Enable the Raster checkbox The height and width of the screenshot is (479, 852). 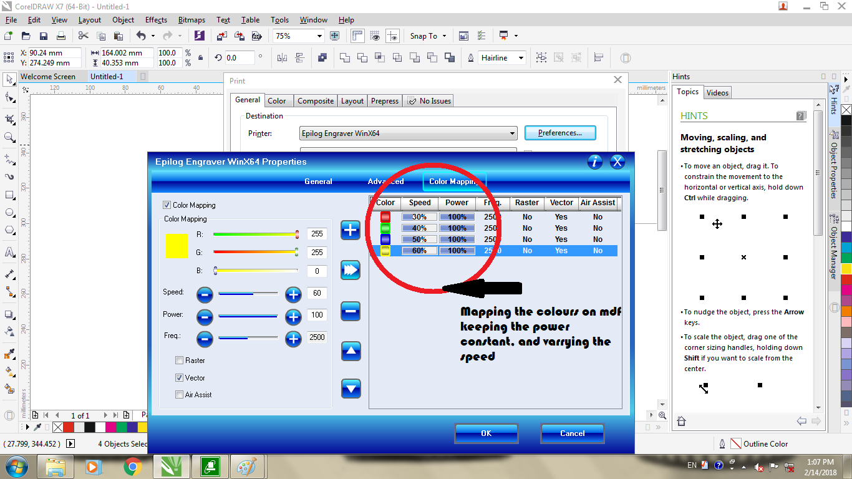click(x=180, y=360)
